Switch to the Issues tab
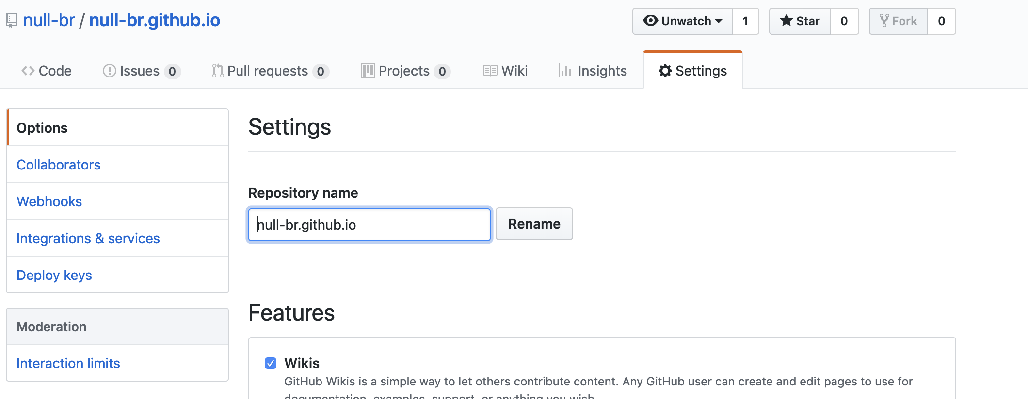 (x=142, y=71)
